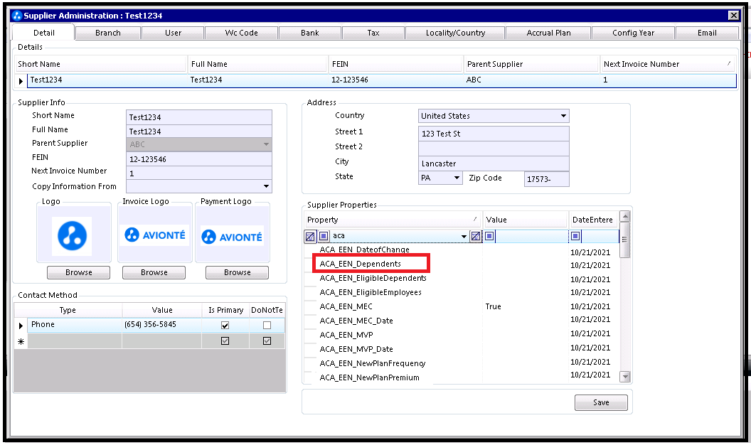Image resolution: width=751 pixels, height=445 pixels.
Task: Click the Avionté Payment Logo image
Action: point(231,236)
